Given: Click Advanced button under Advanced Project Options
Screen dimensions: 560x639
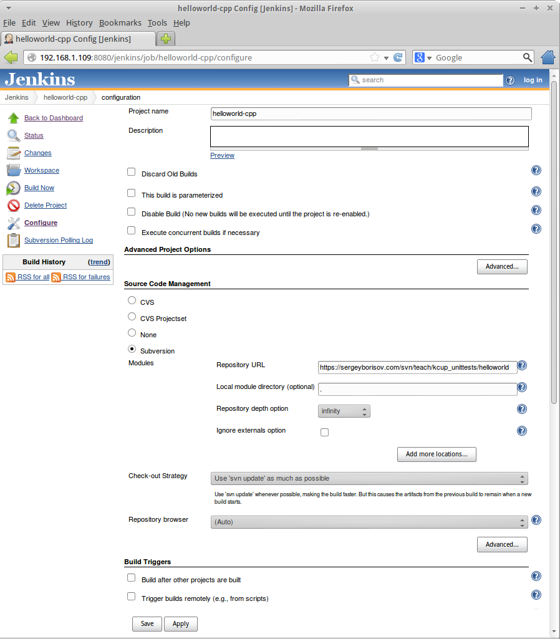Looking at the screenshot, I should (502, 267).
